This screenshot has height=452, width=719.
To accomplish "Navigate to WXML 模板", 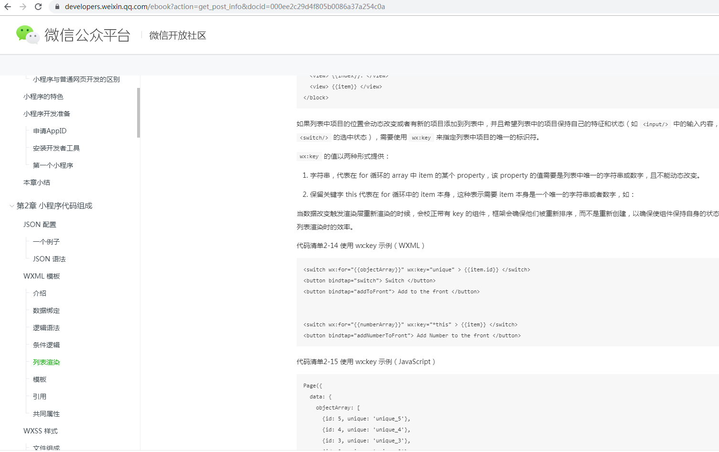I will 42,276.
